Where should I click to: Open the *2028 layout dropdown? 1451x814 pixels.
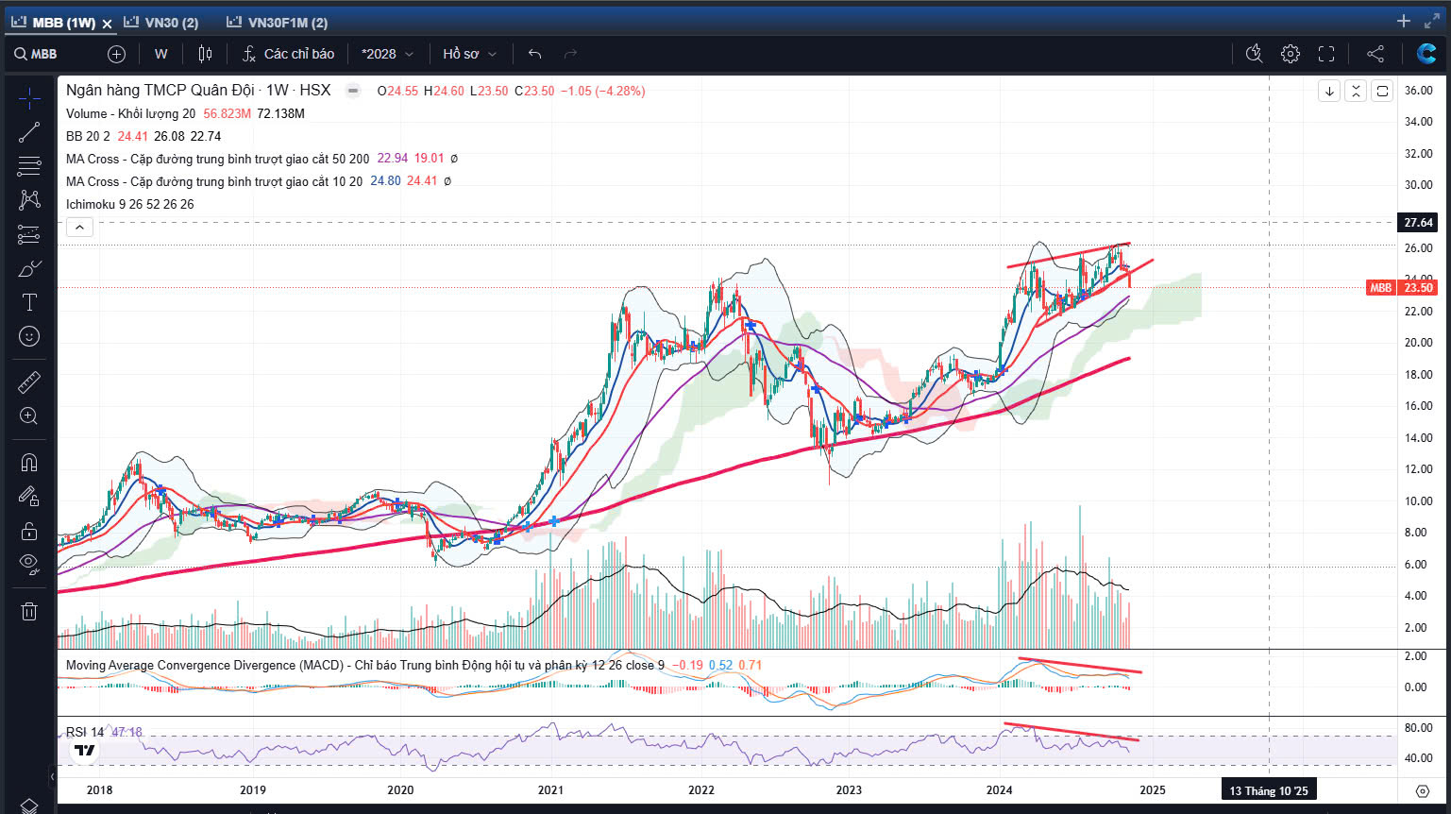[x=387, y=54]
